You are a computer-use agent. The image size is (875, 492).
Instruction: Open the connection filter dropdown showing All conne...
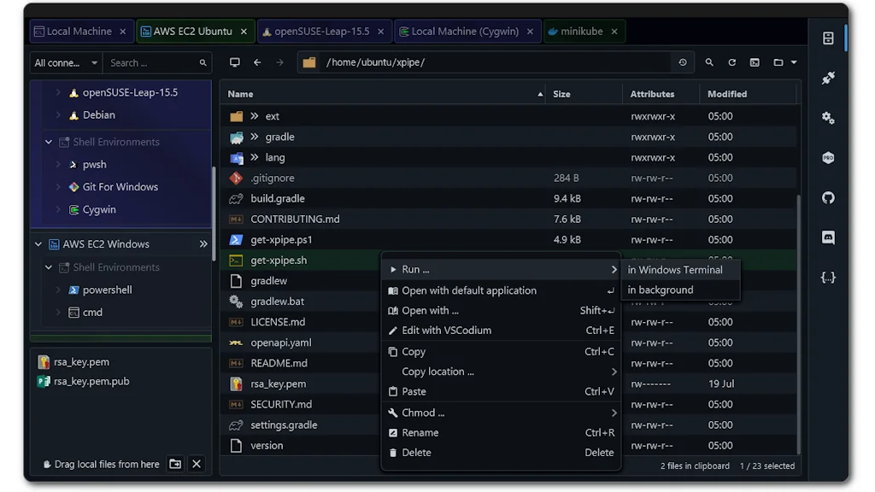point(65,61)
